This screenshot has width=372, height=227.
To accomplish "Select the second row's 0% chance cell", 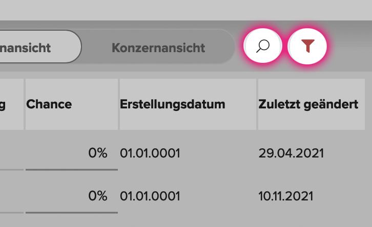I will click(98, 196).
